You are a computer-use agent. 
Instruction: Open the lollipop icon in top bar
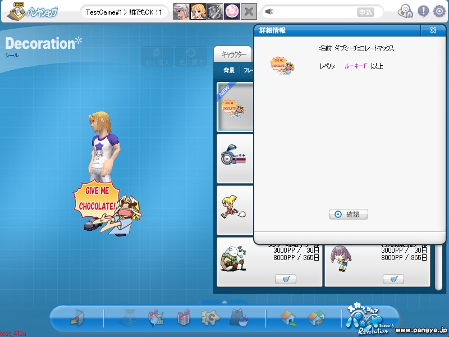tap(405, 11)
